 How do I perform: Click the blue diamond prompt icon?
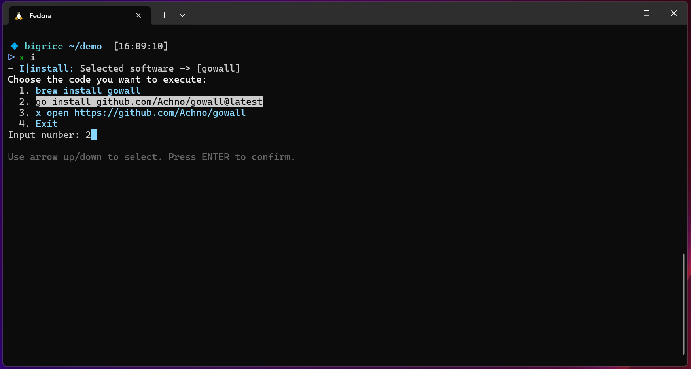click(14, 46)
